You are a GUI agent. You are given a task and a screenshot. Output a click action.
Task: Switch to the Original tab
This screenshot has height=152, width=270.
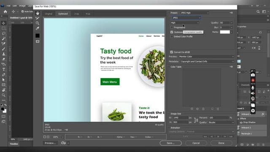pyautogui.click(x=49, y=14)
